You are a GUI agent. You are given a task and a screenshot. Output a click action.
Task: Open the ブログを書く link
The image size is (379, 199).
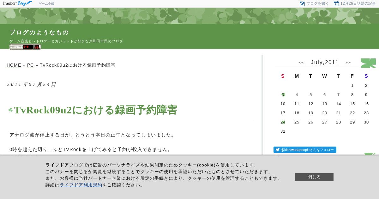(x=317, y=4)
